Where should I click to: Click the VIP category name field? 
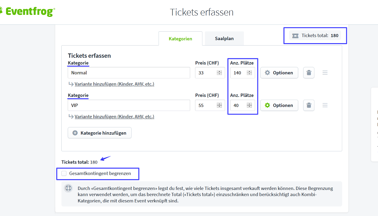pyautogui.click(x=129, y=105)
